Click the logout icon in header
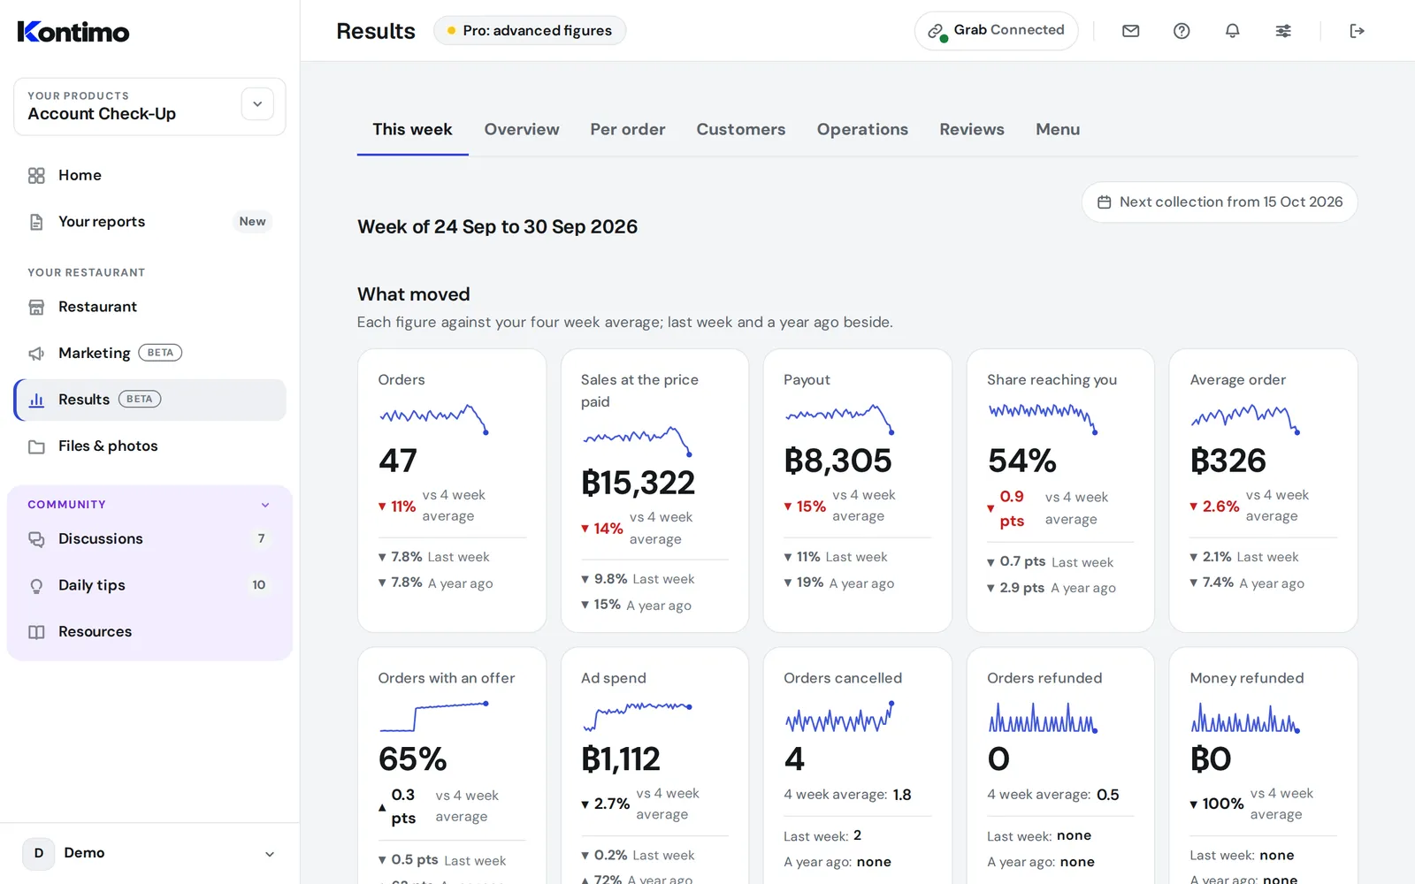Screen dimensions: 1415x884 coord(1357,31)
